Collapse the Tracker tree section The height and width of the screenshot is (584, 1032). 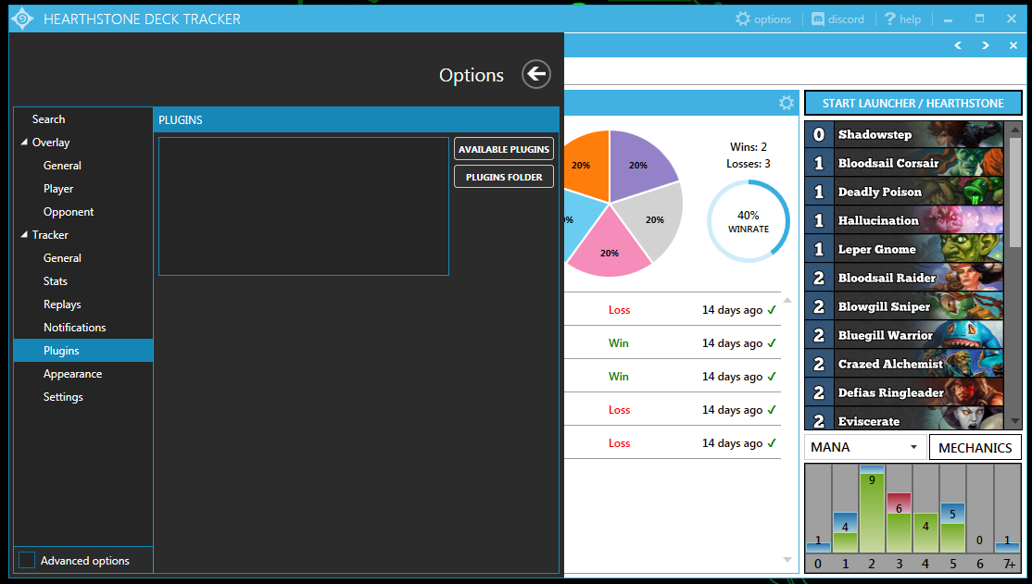pos(24,235)
